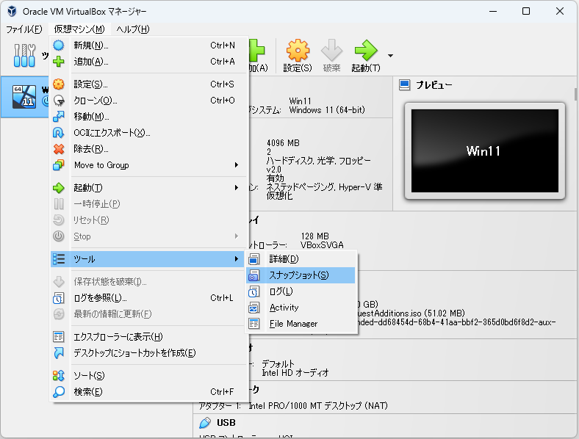579x439 pixels.
Task: Select Activity in tools submenu
Action: [301, 308]
